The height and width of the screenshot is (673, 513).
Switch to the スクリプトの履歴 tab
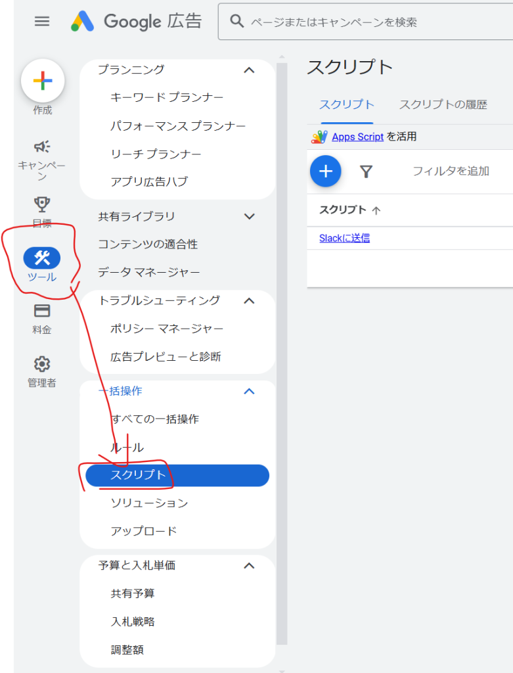[x=443, y=104]
